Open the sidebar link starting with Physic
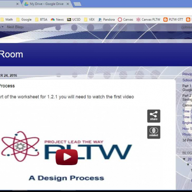Viewport: 192px width, 192px height. click(187, 134)
